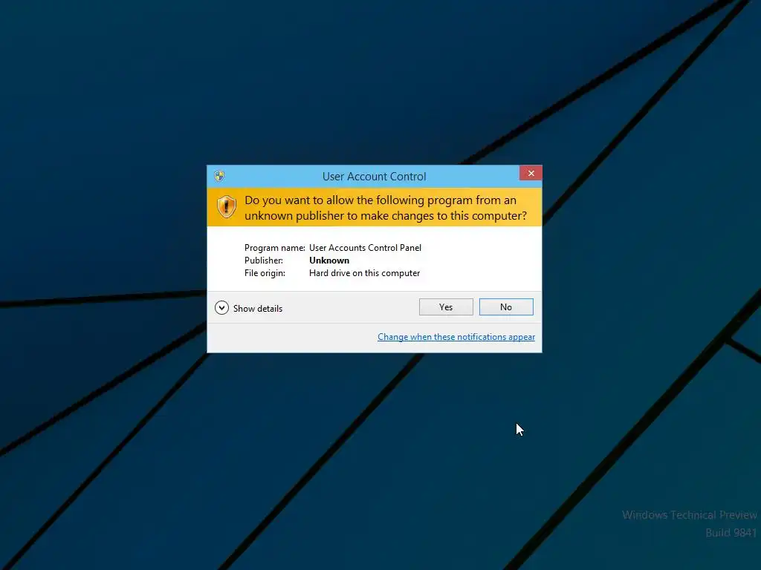761x570 pixels.
Task: Click 'Hard drive on this computer' text
Action: tap(364, 273)
